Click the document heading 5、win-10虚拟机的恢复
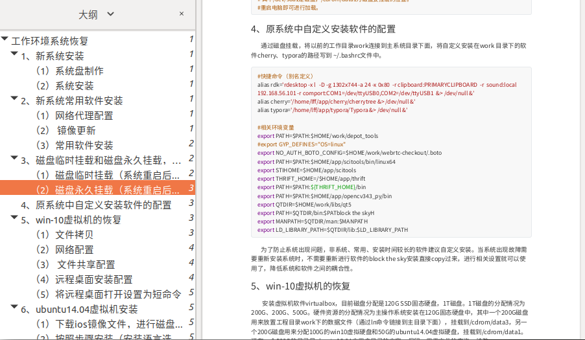585x340 pixels. click(301, 286)
